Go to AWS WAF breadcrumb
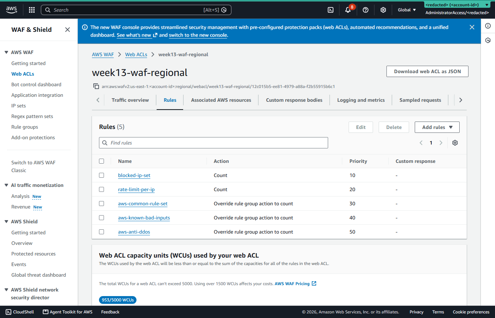Screen dimensions: 495x318 click(103, 54)
